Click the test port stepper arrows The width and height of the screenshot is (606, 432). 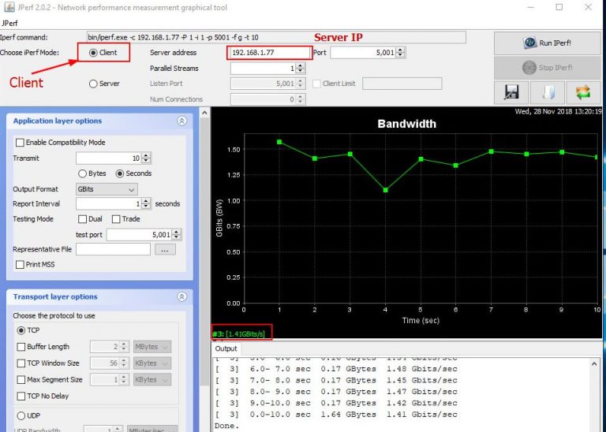176,235
